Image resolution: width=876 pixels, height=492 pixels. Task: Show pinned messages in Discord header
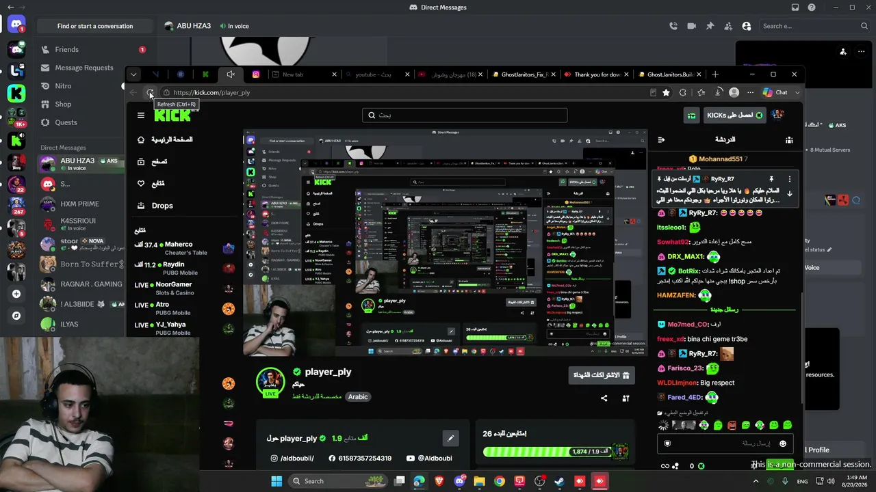pos(710,26)
